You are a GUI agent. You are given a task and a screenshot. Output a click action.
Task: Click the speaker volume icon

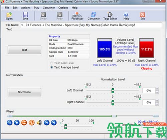[x=39, y=123]
